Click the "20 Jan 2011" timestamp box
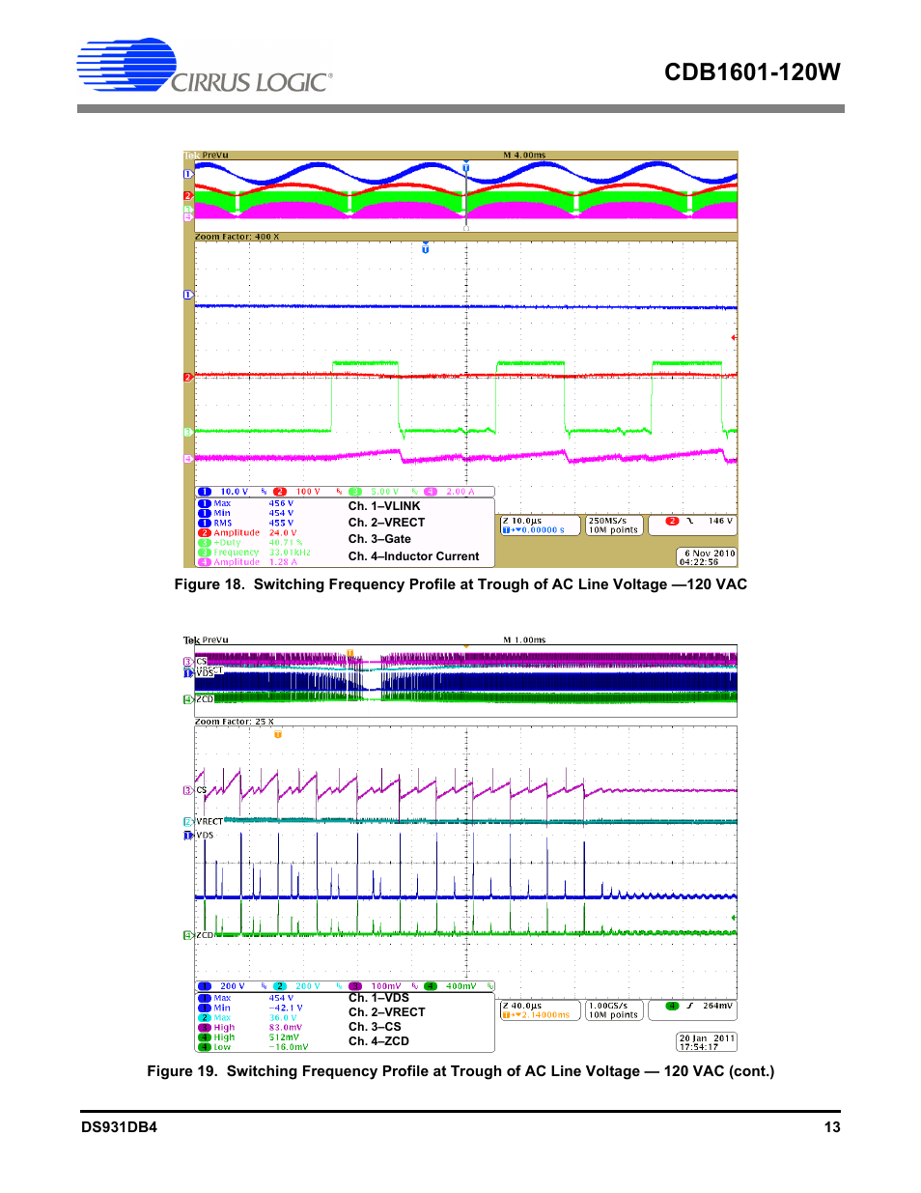921x1193 pixels. [x=707, y=1042]
